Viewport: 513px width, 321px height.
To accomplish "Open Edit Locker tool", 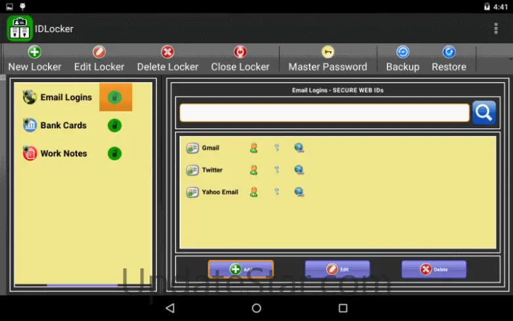I will pyautogui.click(x=99, y=59).
